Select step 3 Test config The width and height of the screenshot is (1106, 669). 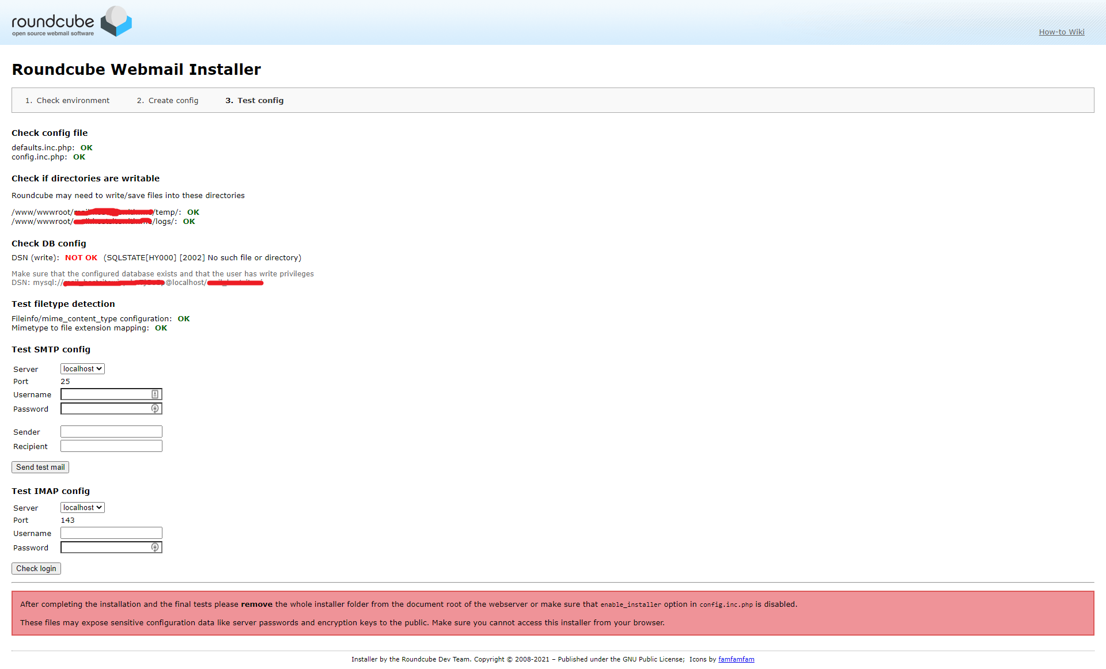tap(260, 101)
